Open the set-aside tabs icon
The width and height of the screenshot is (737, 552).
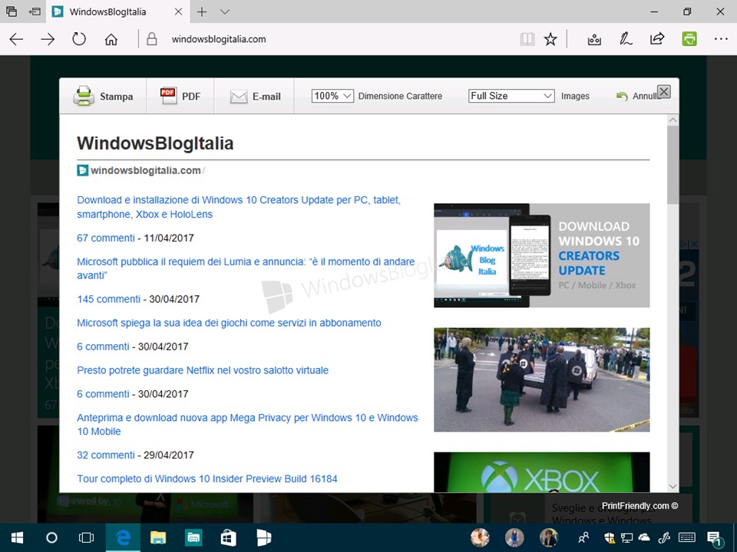click(x=12, y=11)
